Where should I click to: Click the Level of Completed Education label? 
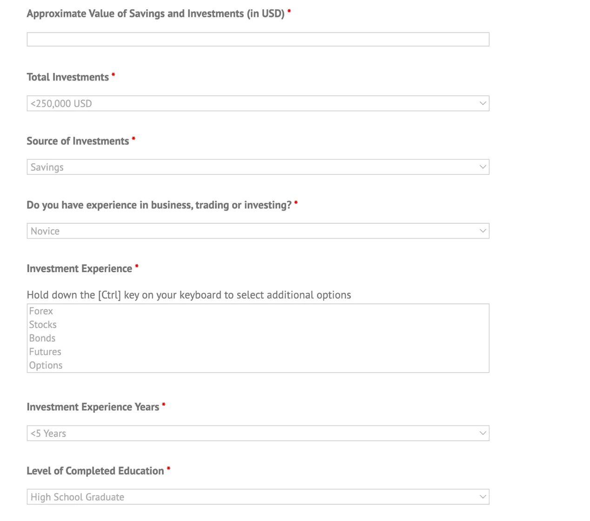[x=95, y=471]
